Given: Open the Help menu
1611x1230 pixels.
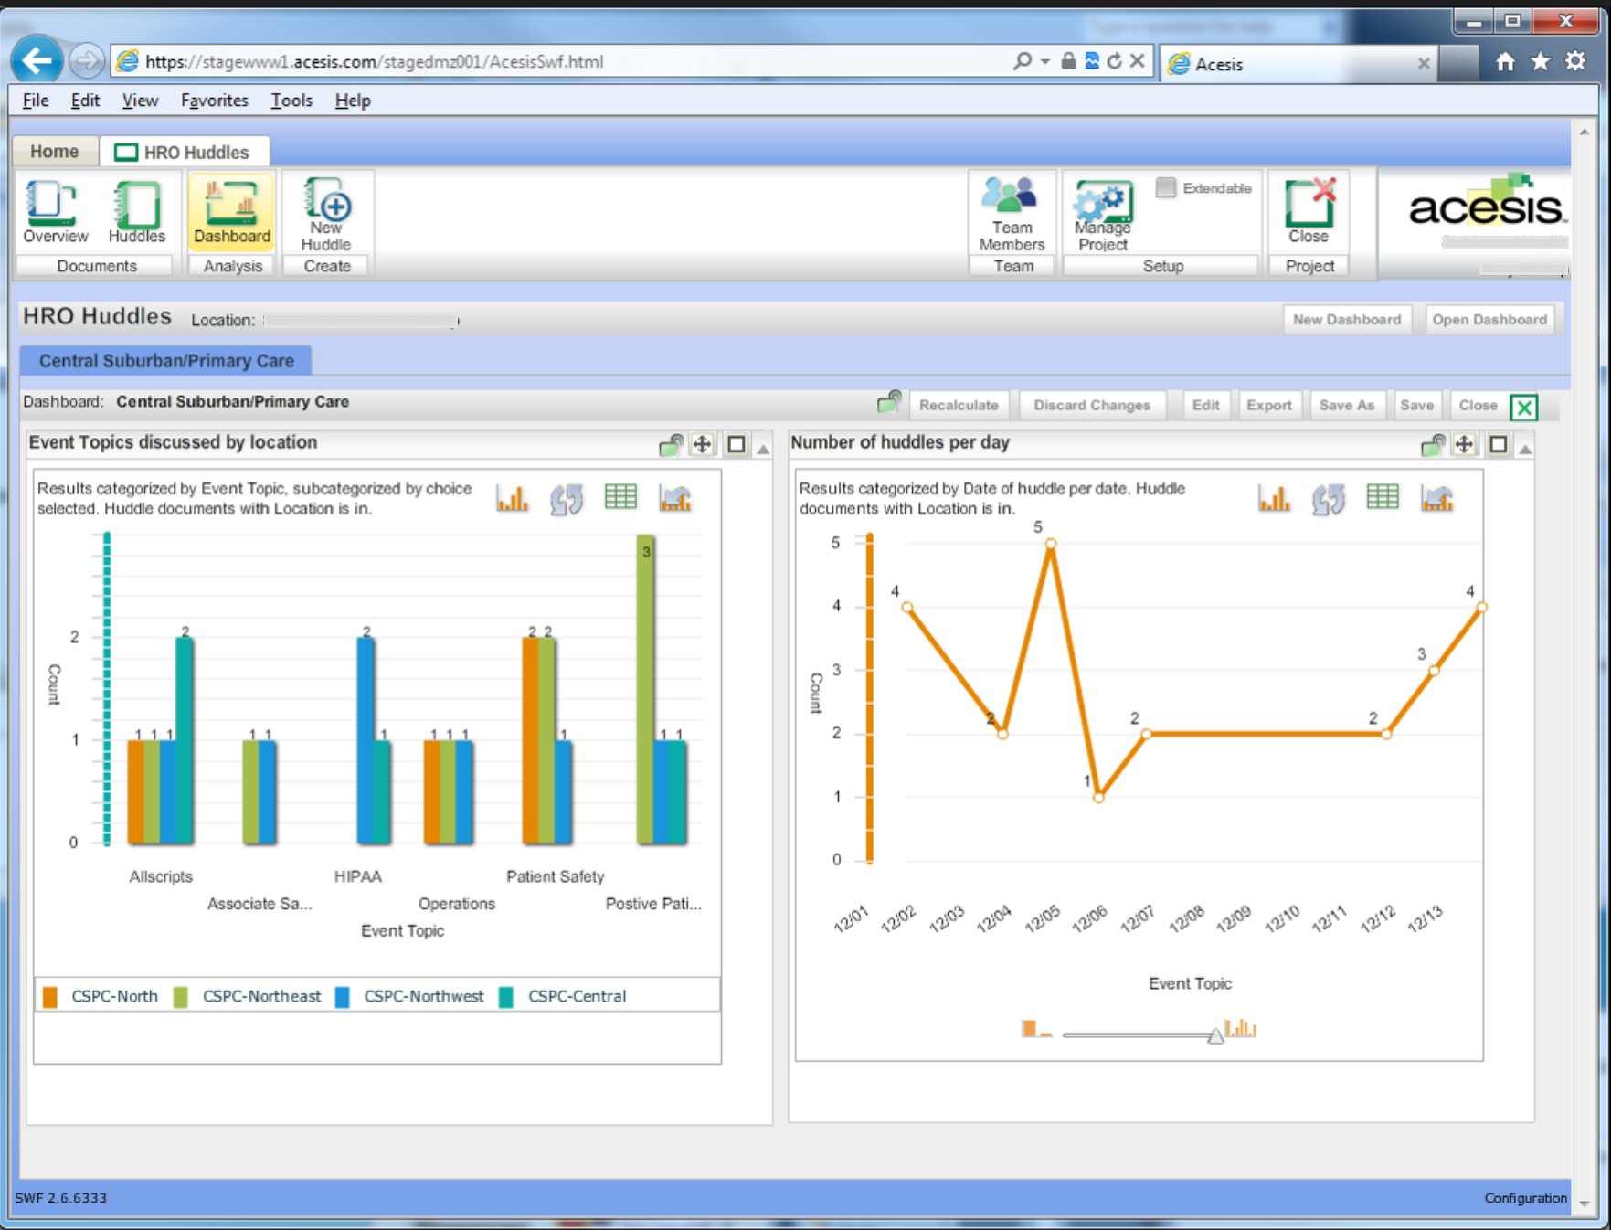Looking at the screenshot, I should pyautogui.click(x=353, y=101).
